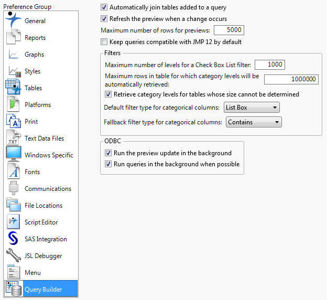Select the Graphs label
This screenshot has height=300, width=327.
34,55
